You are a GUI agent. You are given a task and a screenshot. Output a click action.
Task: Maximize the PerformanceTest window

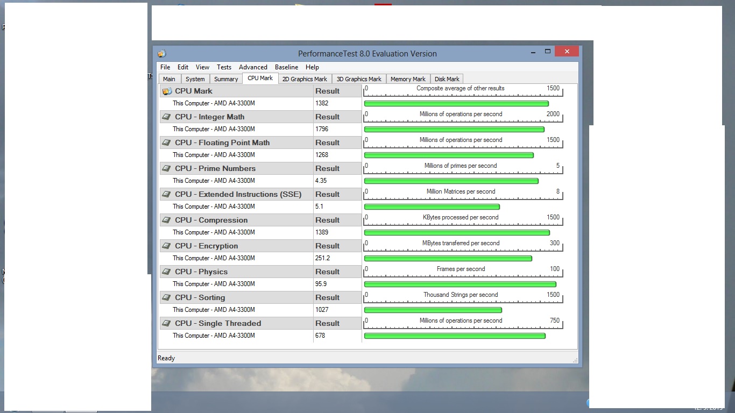[x=548, y=52]
